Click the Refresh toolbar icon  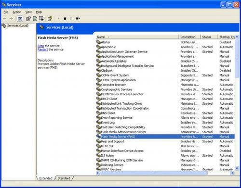(x=35, y=19)
